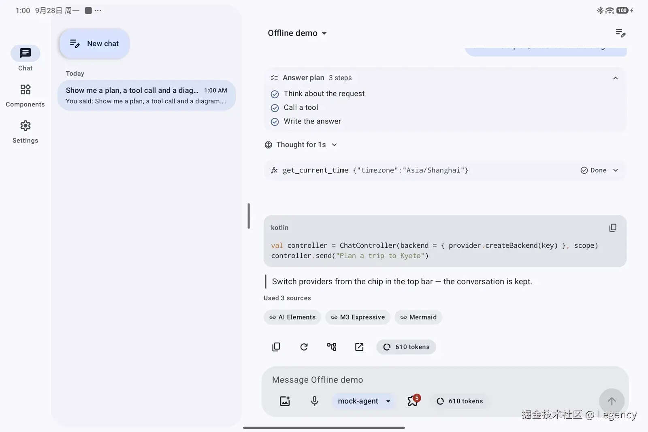Open the Settings section
Viewport: 648px width, 432px height.
tap(25, 132)
